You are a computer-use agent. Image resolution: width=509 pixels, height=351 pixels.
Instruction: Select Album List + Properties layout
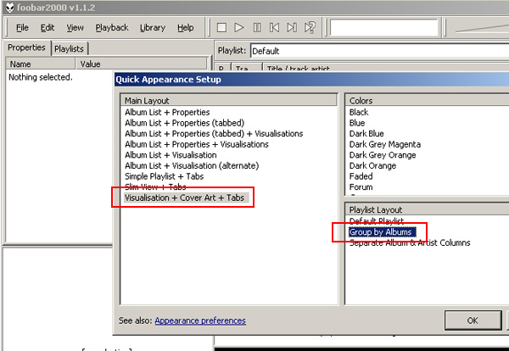[x=167, y=112]
